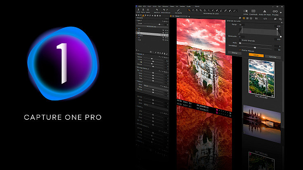Open the Ventana menu
Image resolution: width=303 pixels, height=170 pixels.
click(x=182, y=6)
